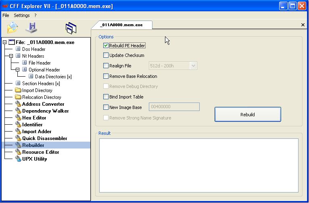This screenshot has height=203, width=309.
Task: Collapse the Optional Header tree node
Action: (x=18, y=69)
